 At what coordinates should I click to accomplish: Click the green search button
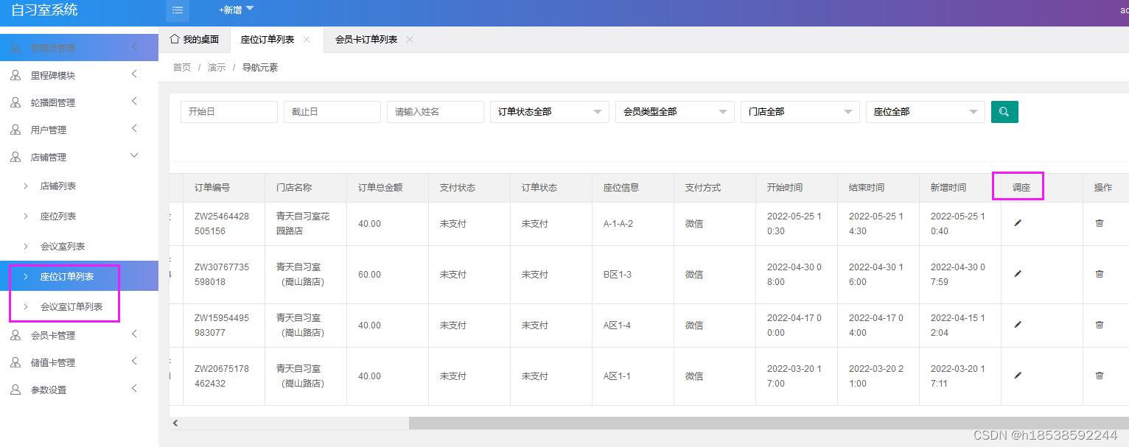1004,112
